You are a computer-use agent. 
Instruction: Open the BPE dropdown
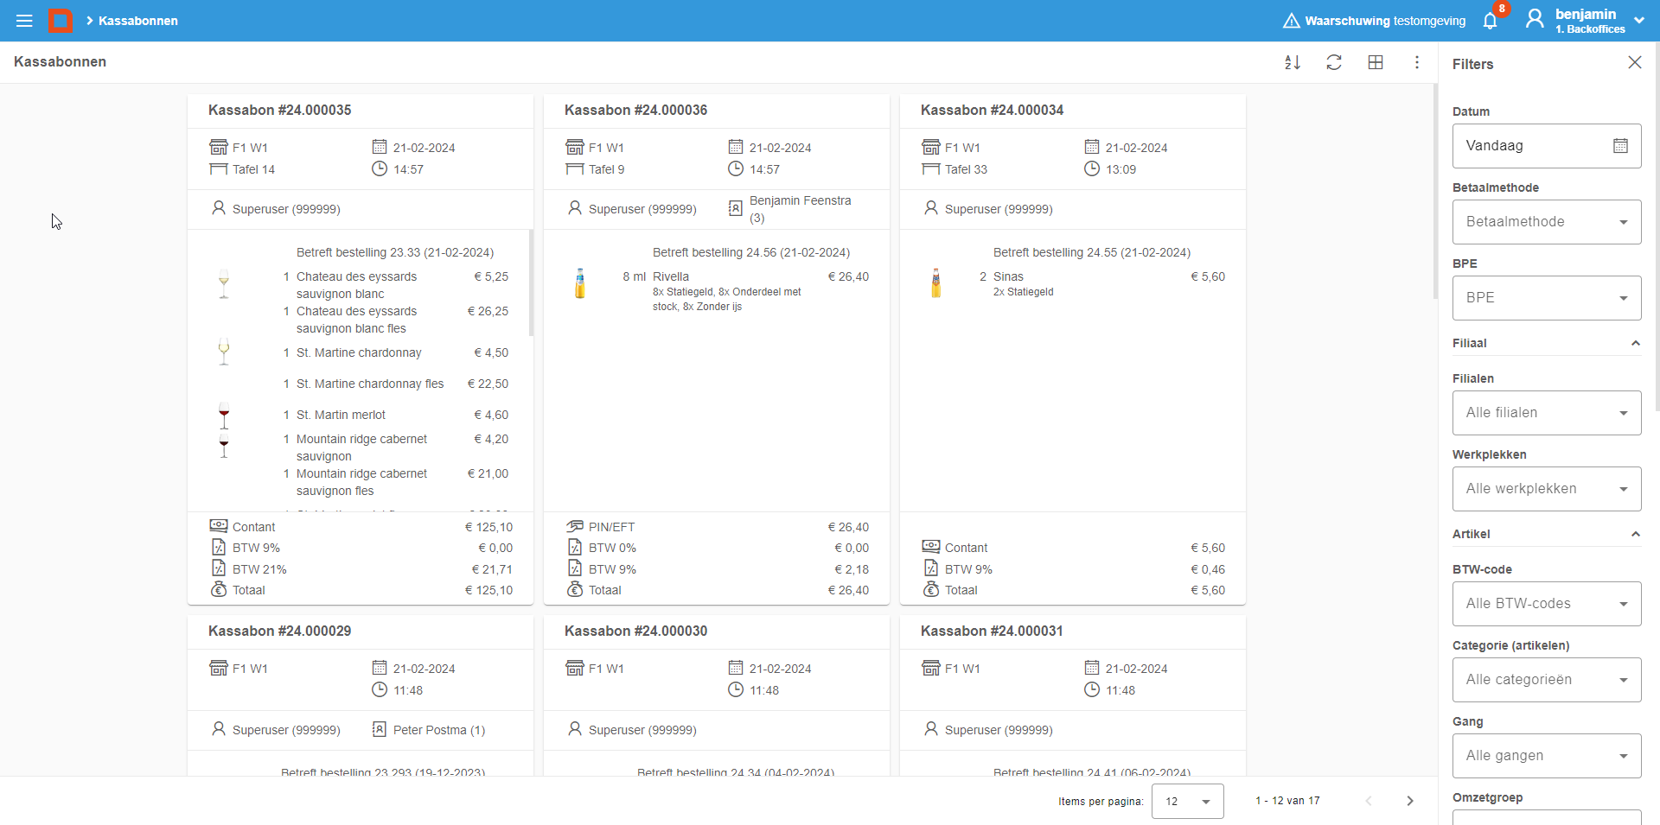pos(1547,298)
